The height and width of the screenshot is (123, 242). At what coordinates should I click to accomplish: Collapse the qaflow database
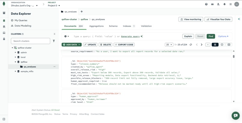pos(15,62)
